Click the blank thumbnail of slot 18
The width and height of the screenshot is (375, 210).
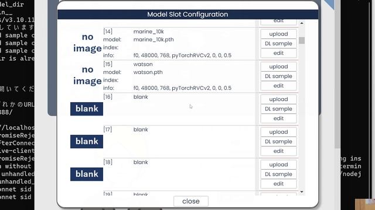[87, 174]
